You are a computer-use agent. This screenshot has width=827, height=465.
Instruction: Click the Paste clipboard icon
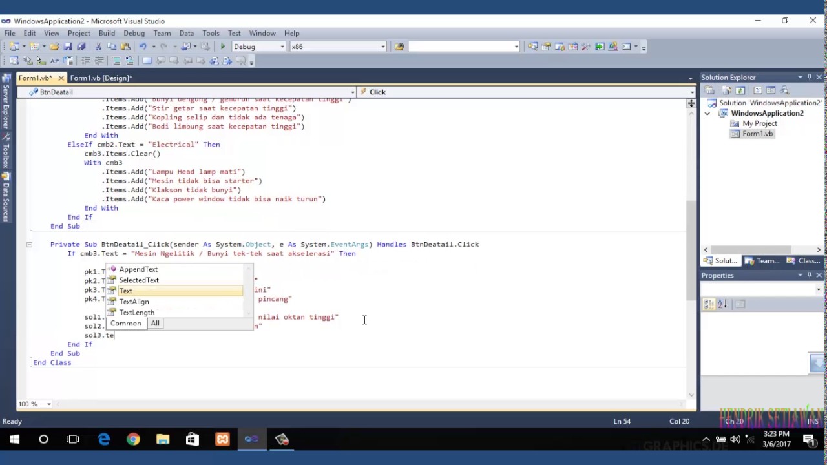pyautogui.click(x=125, y=46)
